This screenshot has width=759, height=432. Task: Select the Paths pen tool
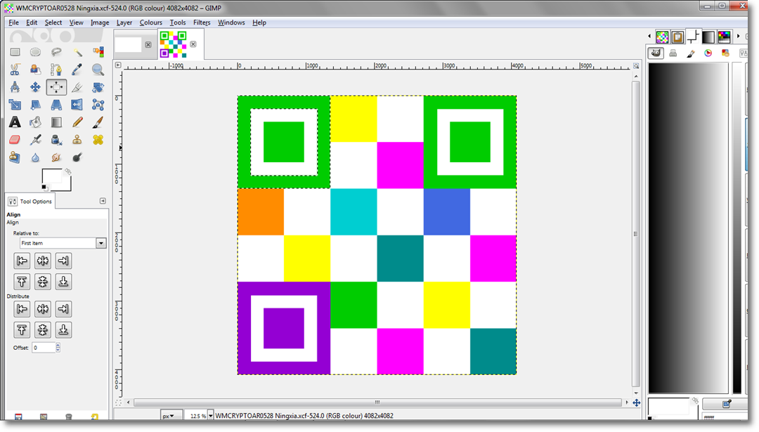pyautogui.click(x=56, y=70)
